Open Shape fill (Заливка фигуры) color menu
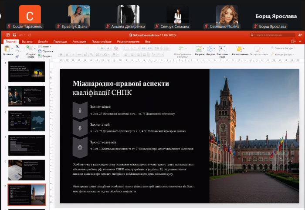The image size is (305, 210). (284, 48)
